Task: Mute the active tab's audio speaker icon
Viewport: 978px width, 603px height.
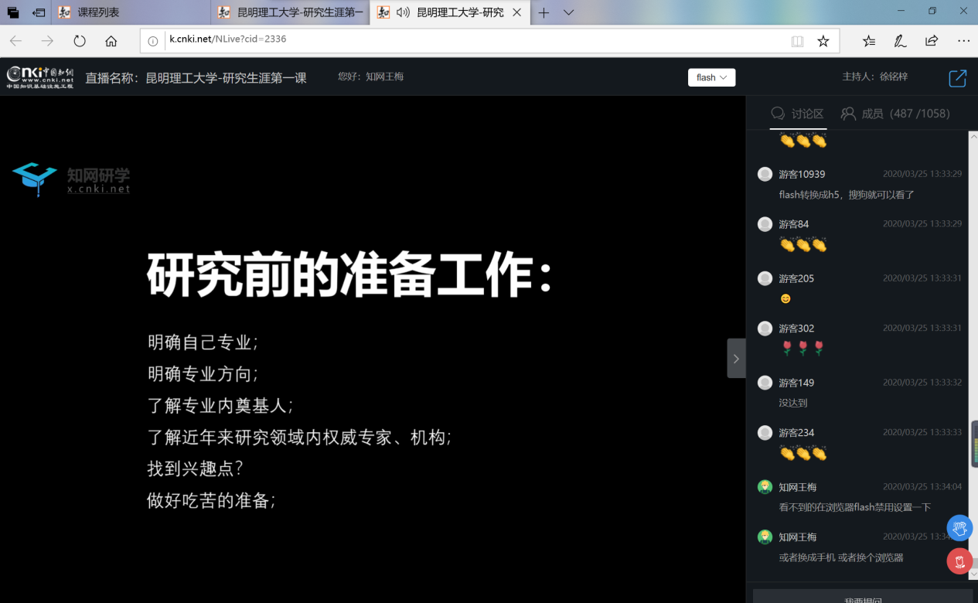Action: [x=403, y=12]
